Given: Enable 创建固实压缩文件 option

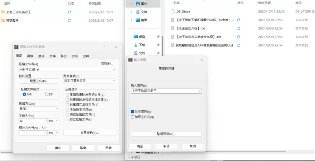Looking at the screenshot, I should pos(67,105).
